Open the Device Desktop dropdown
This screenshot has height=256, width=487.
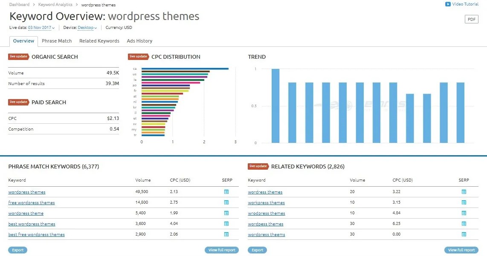pos(87,28)
